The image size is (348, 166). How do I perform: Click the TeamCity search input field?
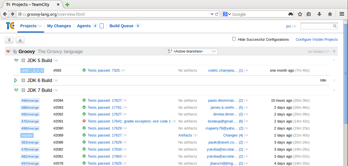tap(317, 26)
